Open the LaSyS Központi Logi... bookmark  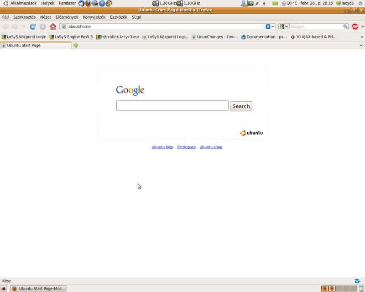[165, 37]
